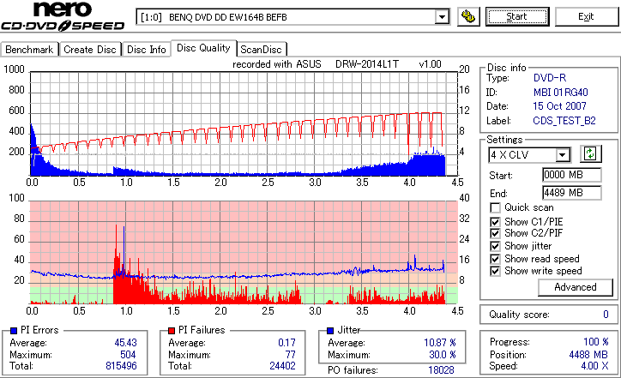Screen dimensions: 621x378
Task: Click the green refresh speed icon
Action: (x=590, y=154)
